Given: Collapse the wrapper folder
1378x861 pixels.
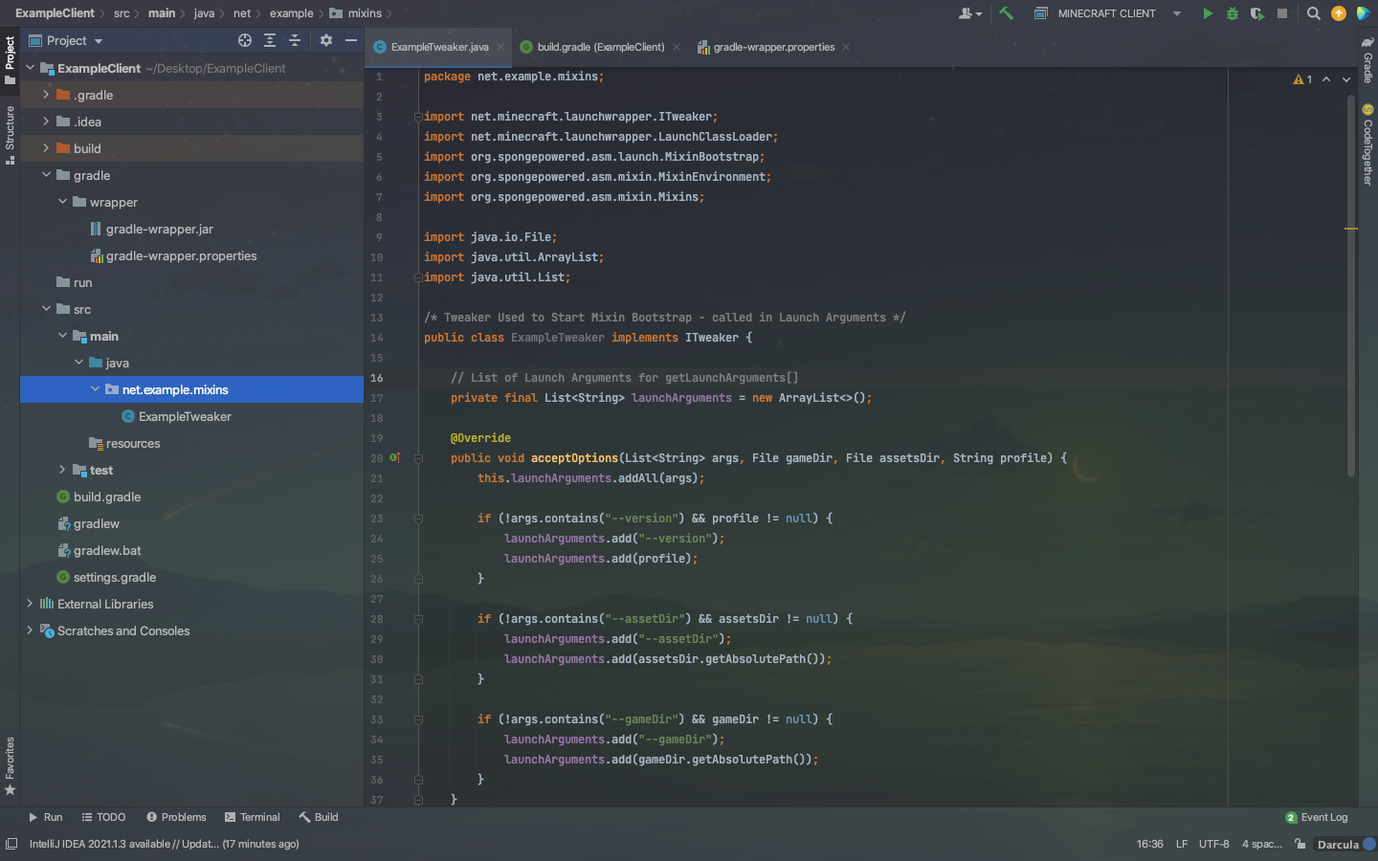Looking at the screenshot, I should click(62, 202).
